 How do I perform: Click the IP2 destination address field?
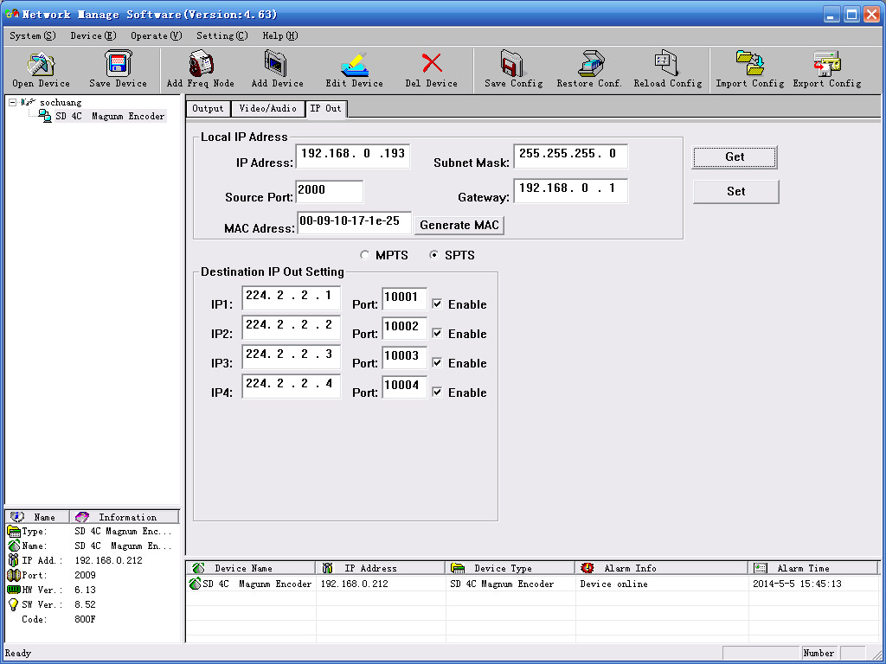(291, 327)
